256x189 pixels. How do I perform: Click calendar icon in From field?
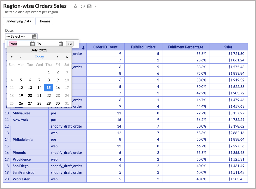(32, 44)
